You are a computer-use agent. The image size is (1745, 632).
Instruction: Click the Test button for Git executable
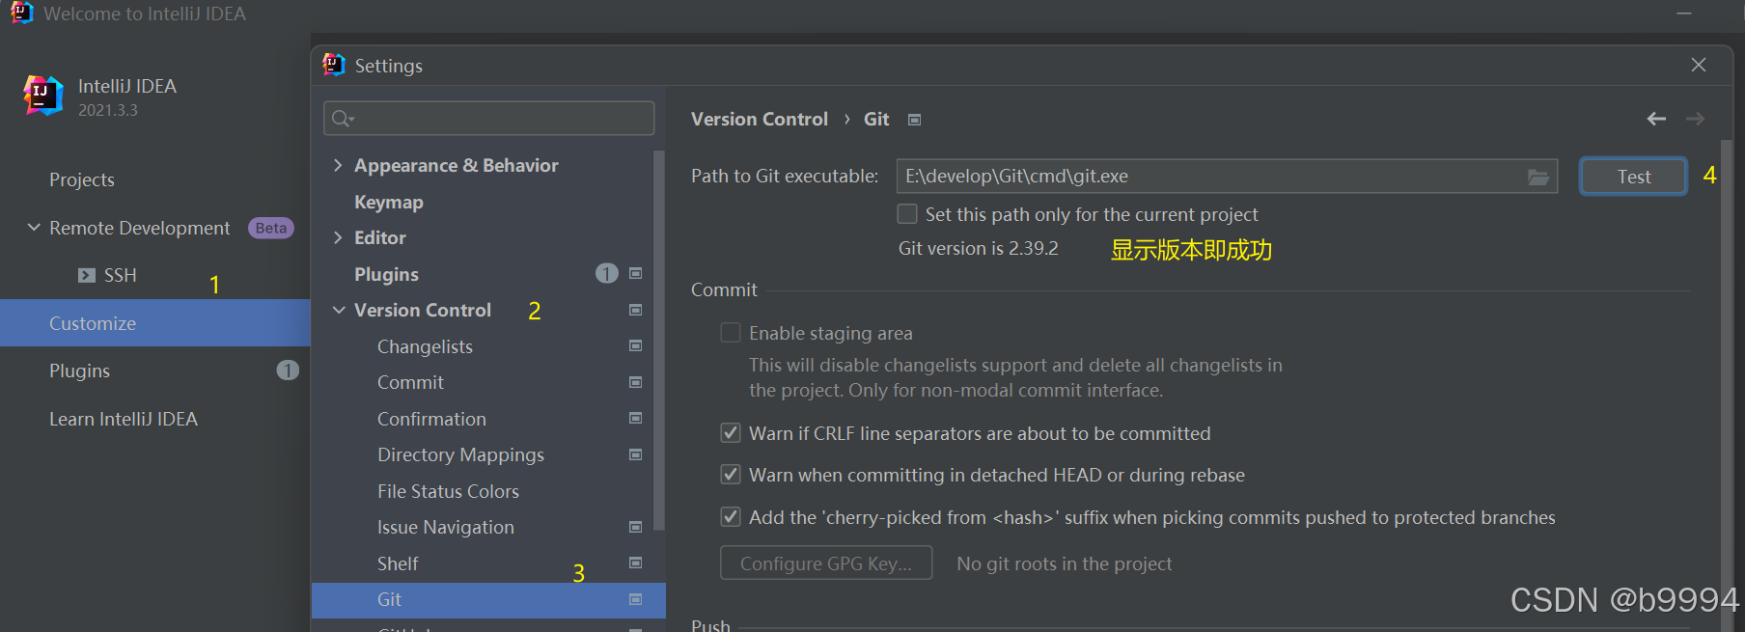[1633, 177]
